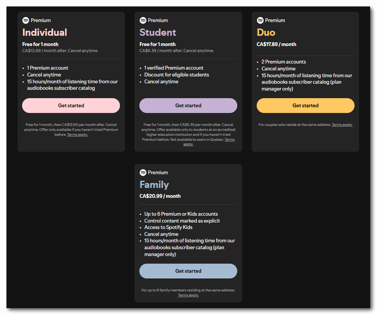Screen dimensions: 377x315
Task: Select the Individual plan heading
Action: 45,32
